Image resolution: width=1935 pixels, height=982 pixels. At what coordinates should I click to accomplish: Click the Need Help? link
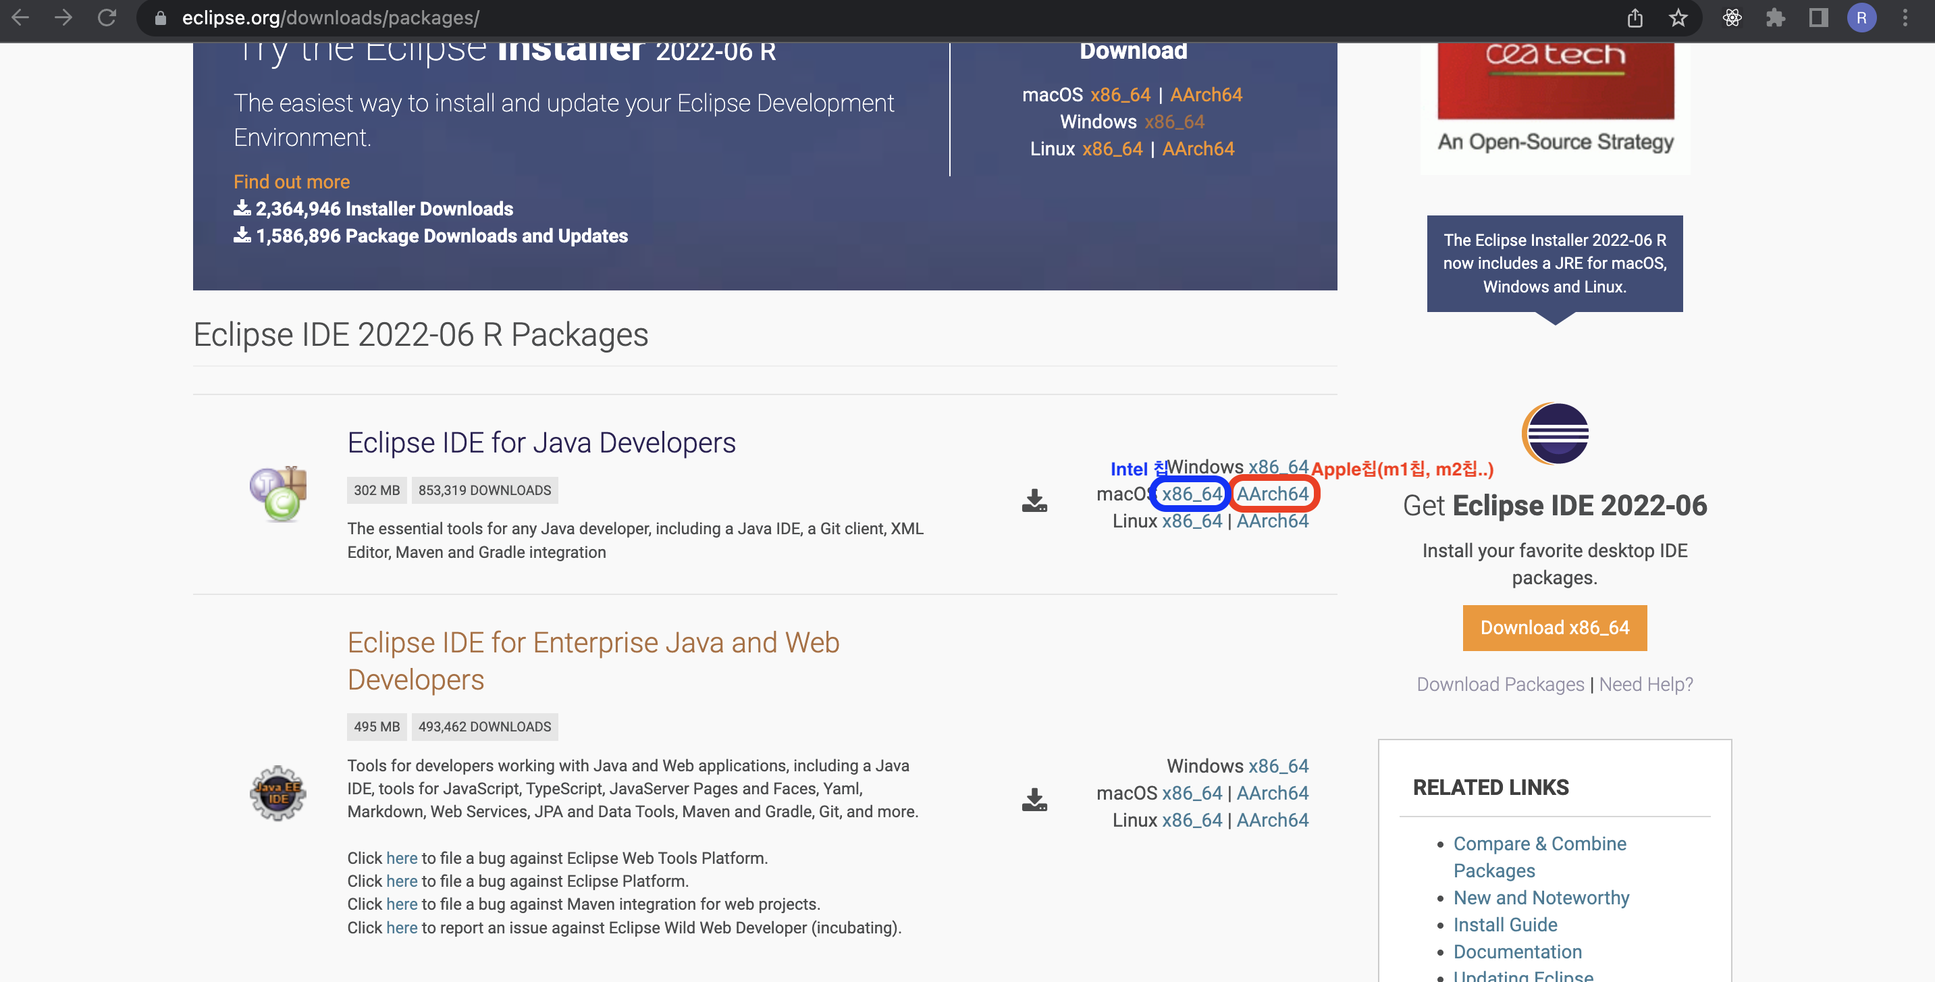pos(1646,684)
